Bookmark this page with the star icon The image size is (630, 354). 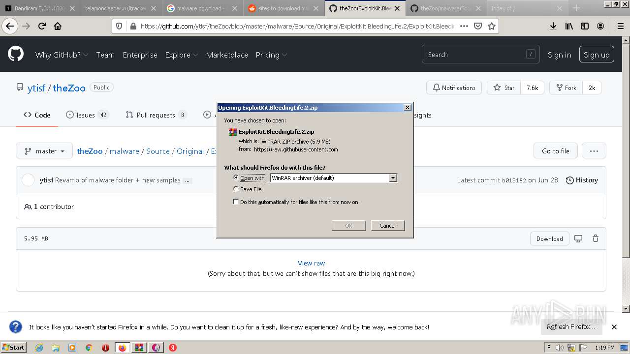(x=491, y=26)
